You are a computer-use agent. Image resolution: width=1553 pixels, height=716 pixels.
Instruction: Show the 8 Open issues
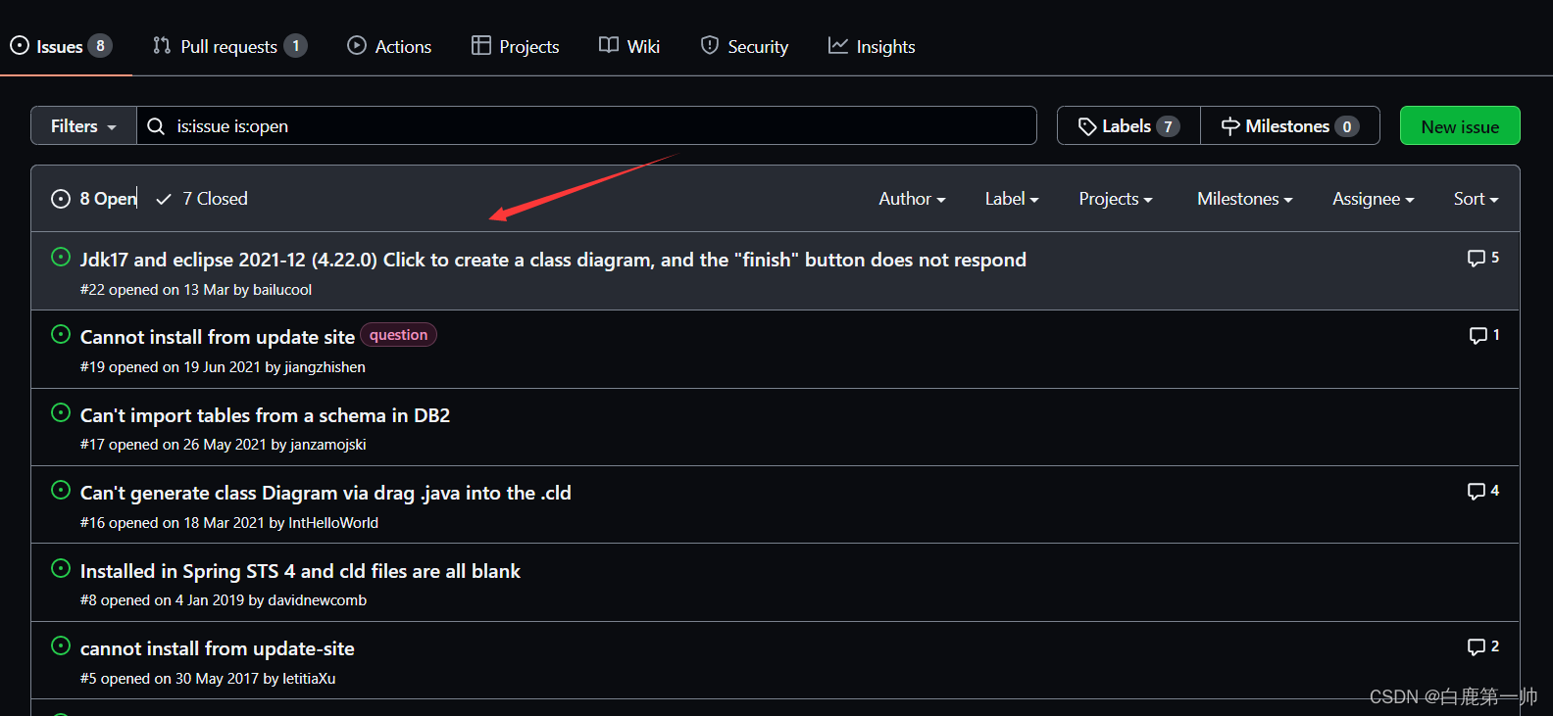94,199
